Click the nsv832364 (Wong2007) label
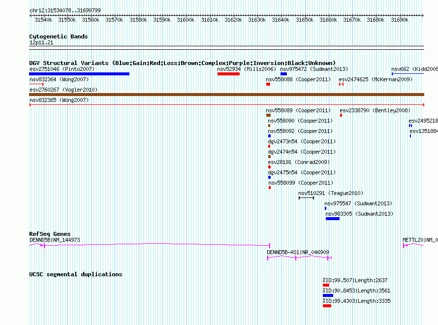Viewport: 438px width, 325px height. coord(59,79)
